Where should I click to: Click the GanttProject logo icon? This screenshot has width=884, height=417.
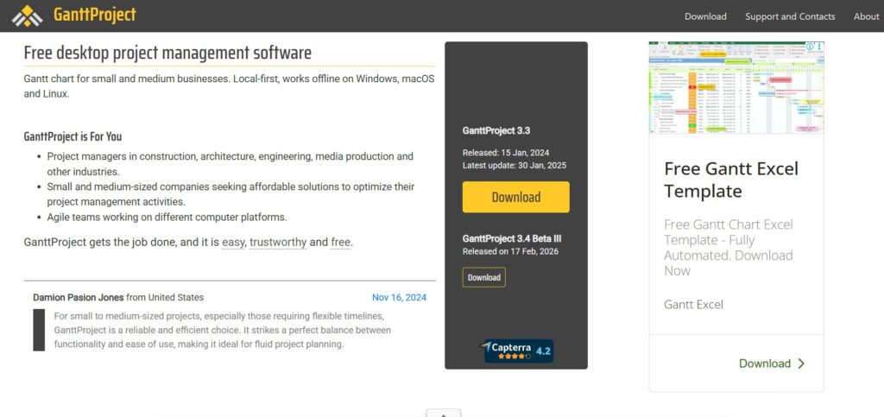(27, 16)
